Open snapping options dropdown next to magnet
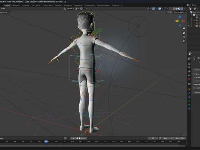Image resolution: width=200 pixels, height=150 pixels. [85, 9]
